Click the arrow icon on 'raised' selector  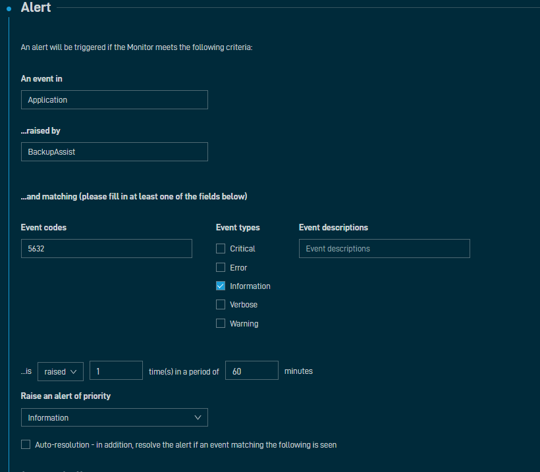(x=73, y=371)
